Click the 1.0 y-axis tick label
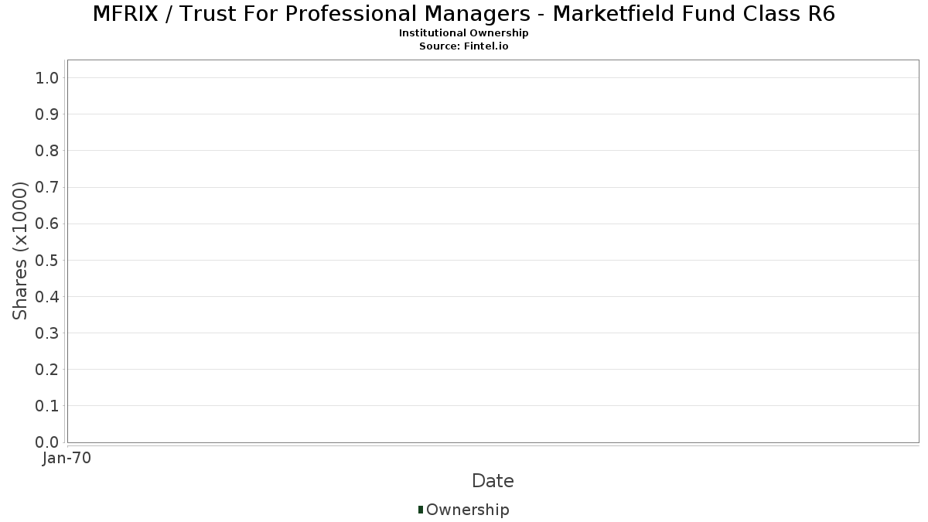 pos(47,77)
